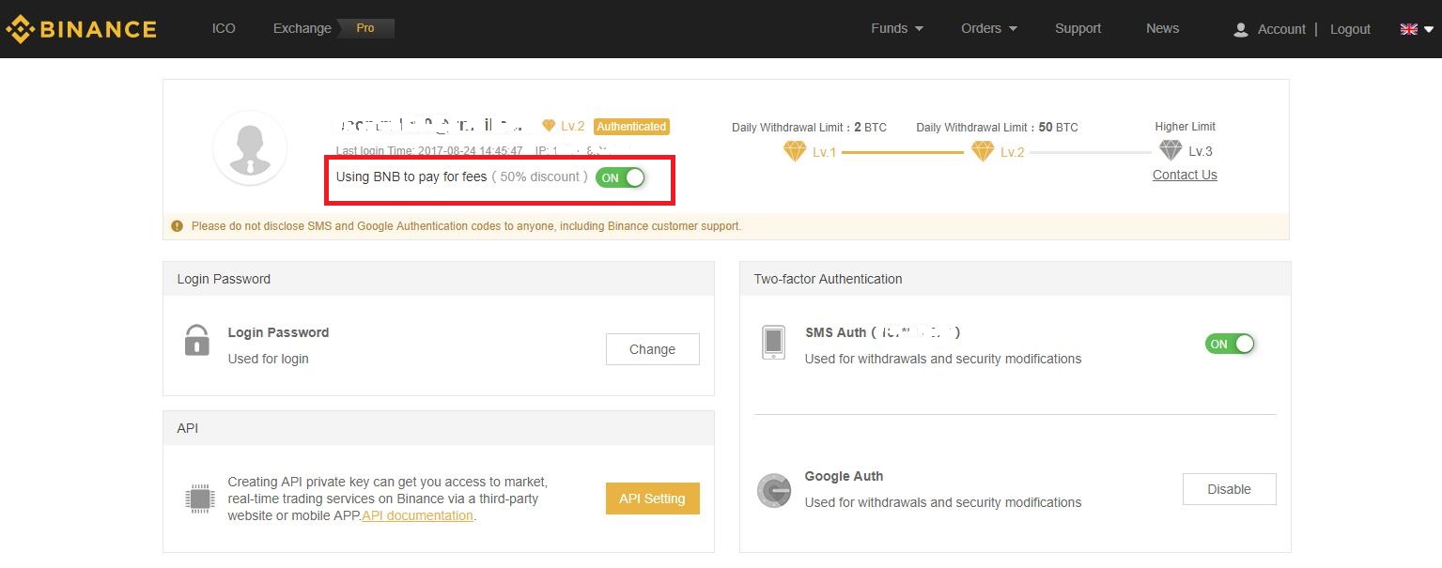Open the ICO page
This screenshot has height=568, width=1442.
[224, 28]
